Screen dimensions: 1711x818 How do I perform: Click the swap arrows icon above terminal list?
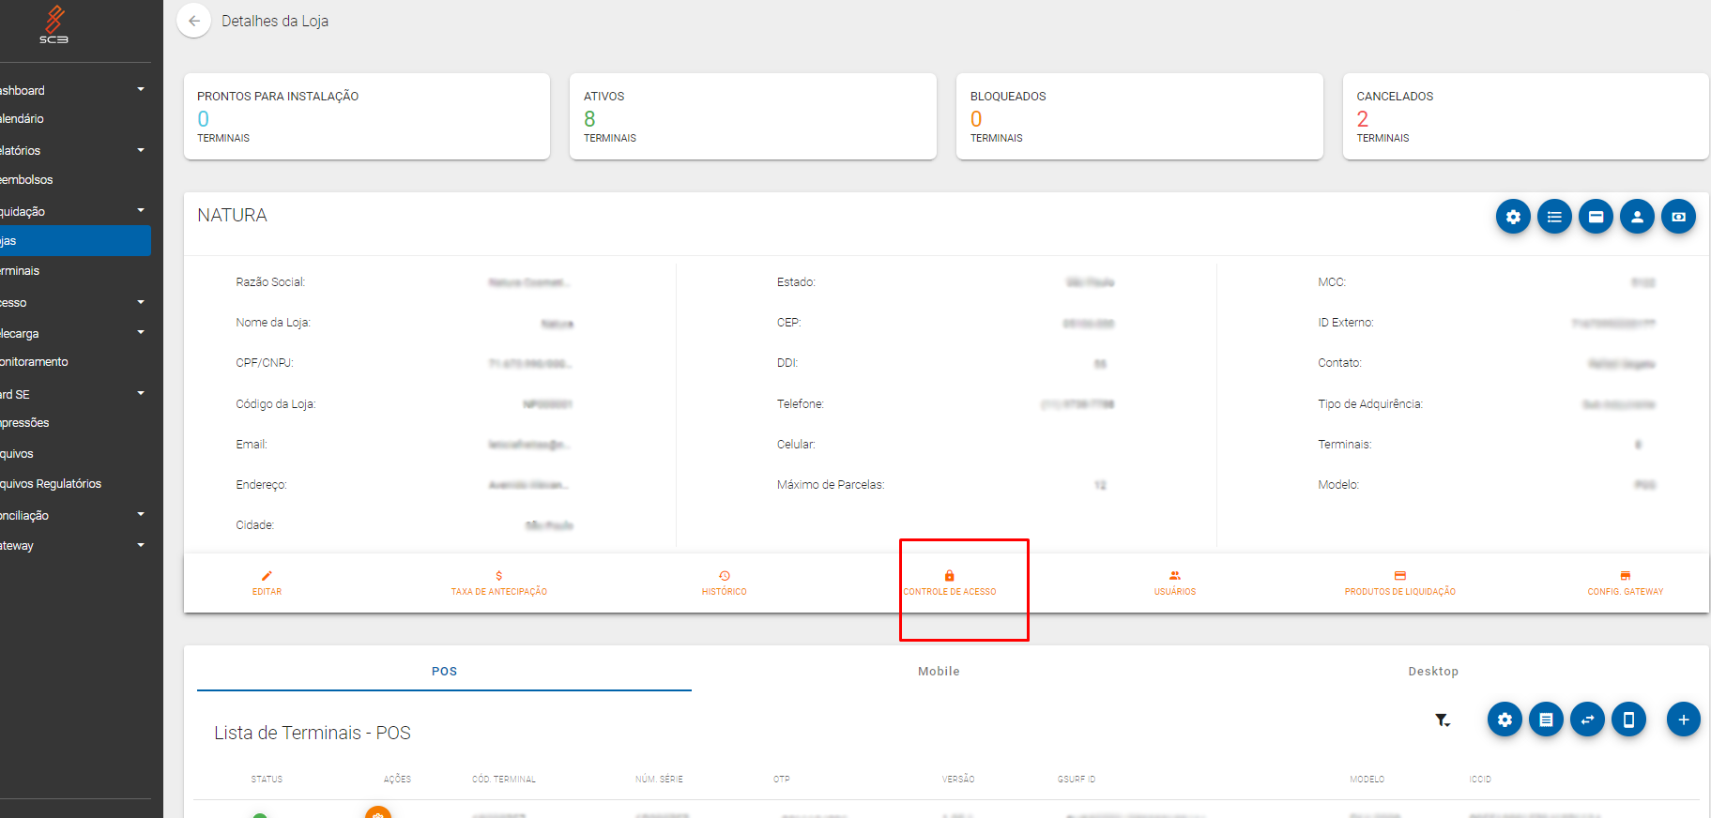[x=1587, y=720]
